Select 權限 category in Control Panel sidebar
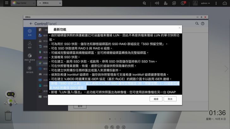 click(30, 45)
